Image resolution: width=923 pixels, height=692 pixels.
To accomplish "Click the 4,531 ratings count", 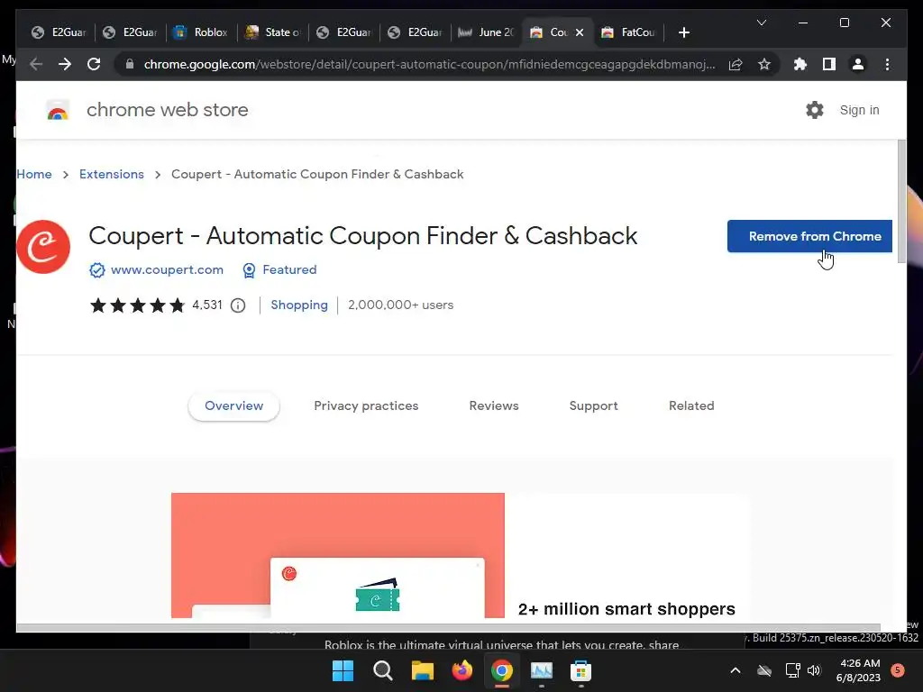I will coord(207,305).
